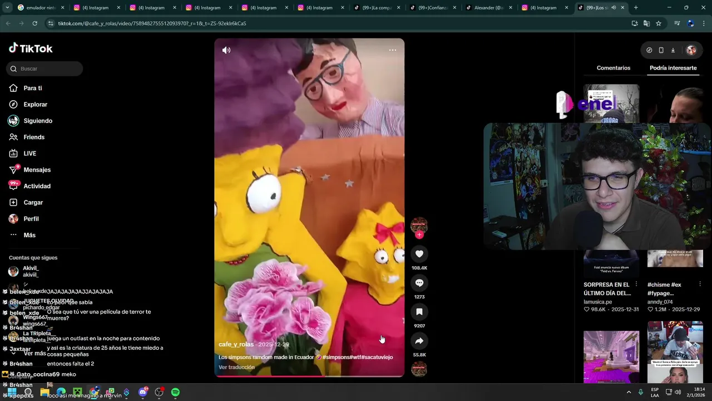Image resolution: width=712 pixels, height=401 pixels.
Task: Seek using the video progress bar
Action: (309, 376)
